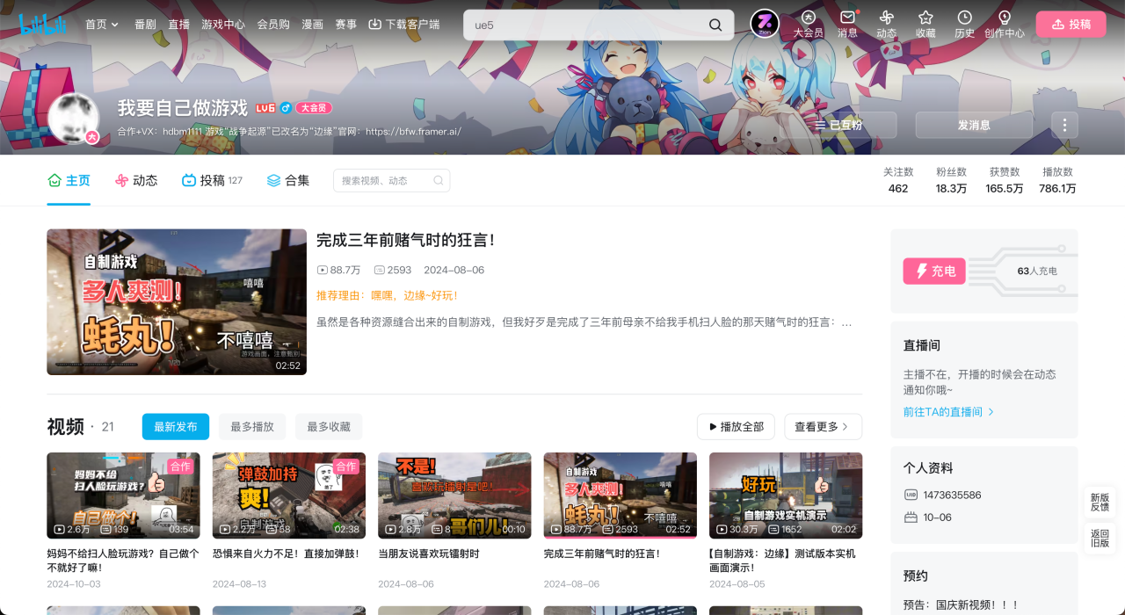Viewport: 1125px width, 615px height.
Task: Click the 大会员 membership icon
Action: [808, 18]
